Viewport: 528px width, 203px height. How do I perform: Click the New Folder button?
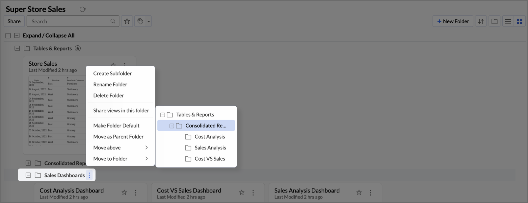pyautogui.click(x=453, y=21)
